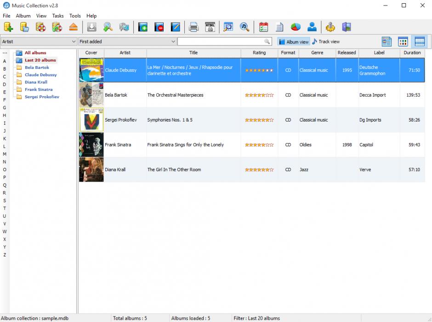Click the "..." entry above letter A

5,53
